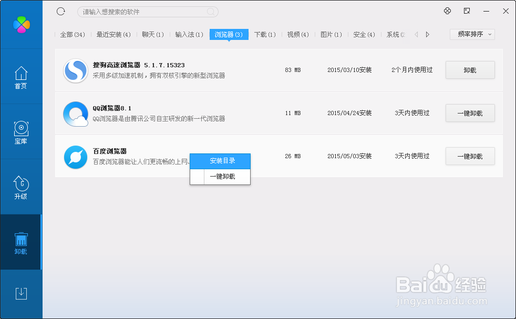Click 3天内使用过 in QQ browser row
The image size is (516, 319).
point(412,113)
